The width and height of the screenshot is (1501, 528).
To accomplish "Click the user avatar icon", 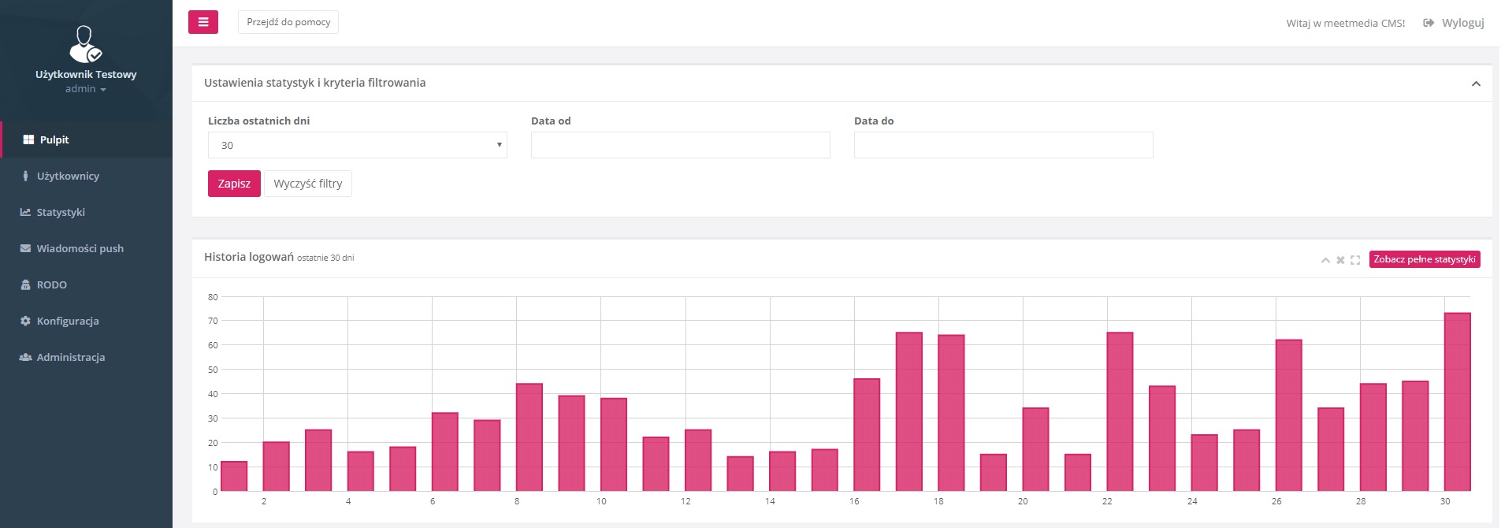I will coord(85,44).
